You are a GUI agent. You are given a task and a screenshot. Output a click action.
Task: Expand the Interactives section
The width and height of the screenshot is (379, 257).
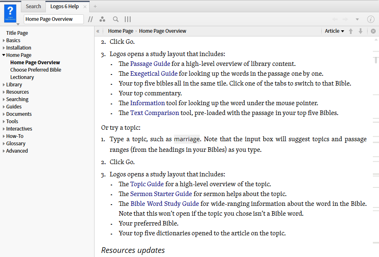click(x=4, y=129)
